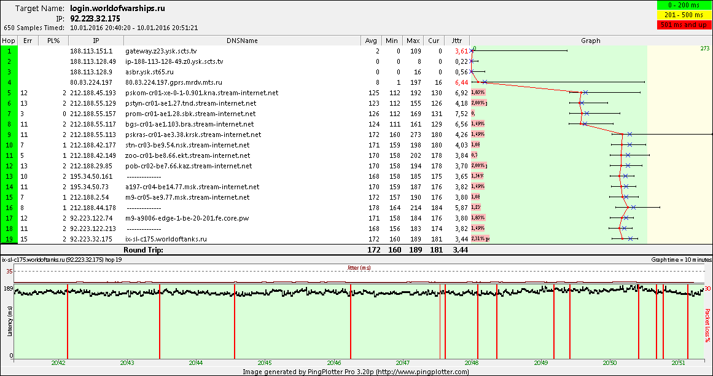Click the yellow 201 - 500 ms legend swatch
713x376 pixels.
click(x=684, y=15)
